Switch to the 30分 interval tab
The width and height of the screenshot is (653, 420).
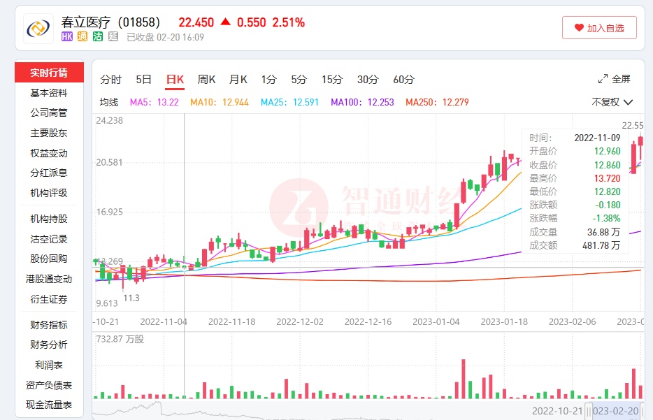pos(368,80)
